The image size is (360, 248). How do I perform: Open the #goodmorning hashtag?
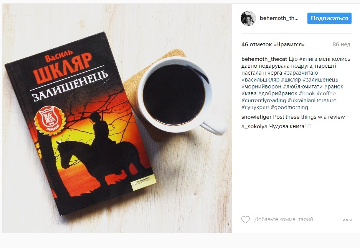click(x=289, y=107)
